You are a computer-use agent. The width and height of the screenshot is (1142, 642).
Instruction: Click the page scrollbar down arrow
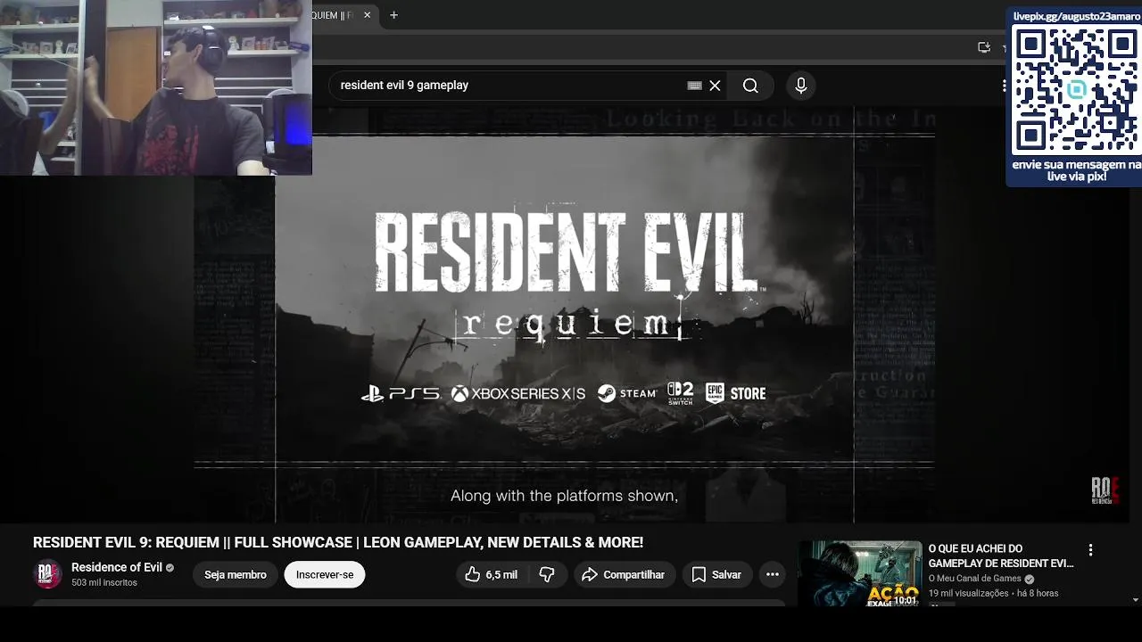click(x=1136, y=600)
